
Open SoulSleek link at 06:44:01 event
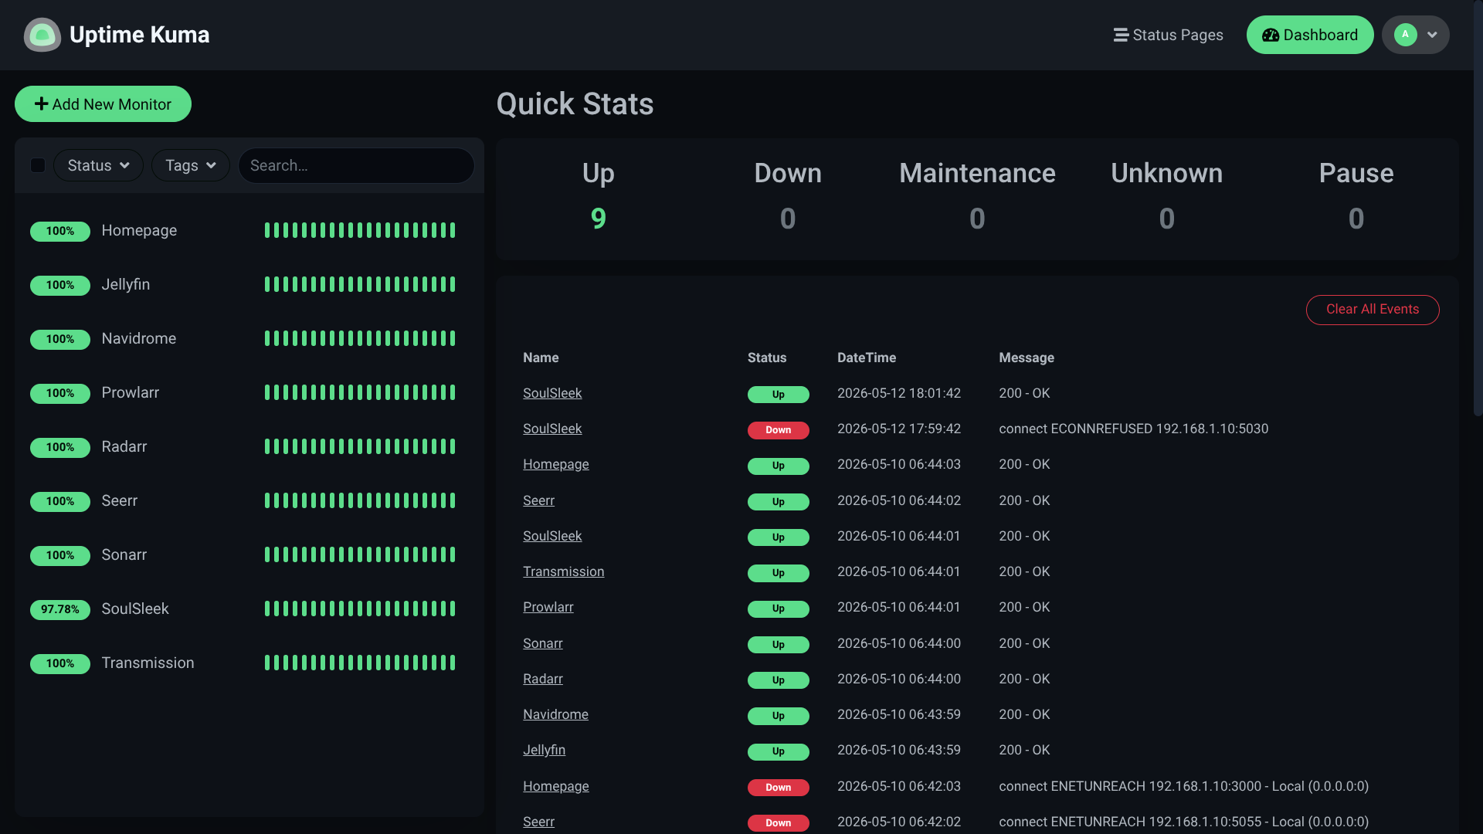pos(552,536)
